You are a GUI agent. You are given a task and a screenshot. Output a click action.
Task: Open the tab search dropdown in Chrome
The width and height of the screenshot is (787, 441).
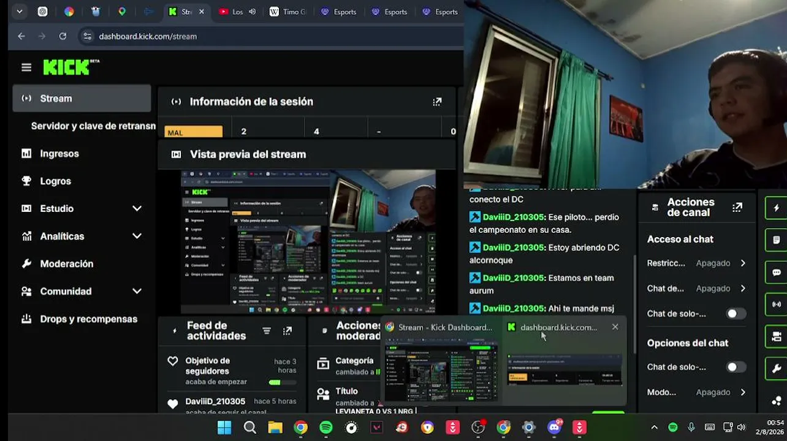click(20, 12)
